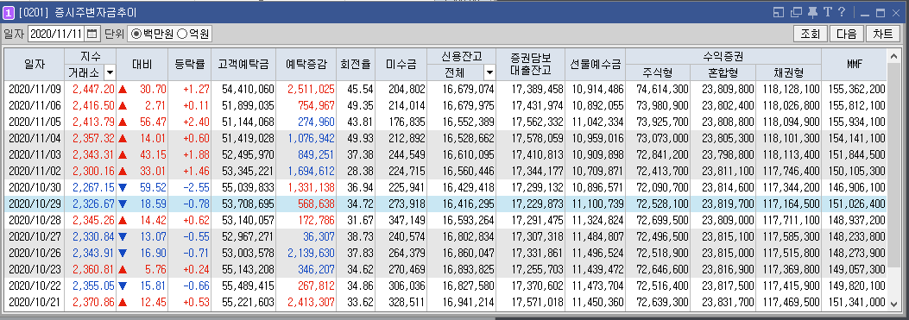The image size is (909, 320).
Task: Click the 다음 next button
Action: 846,34
